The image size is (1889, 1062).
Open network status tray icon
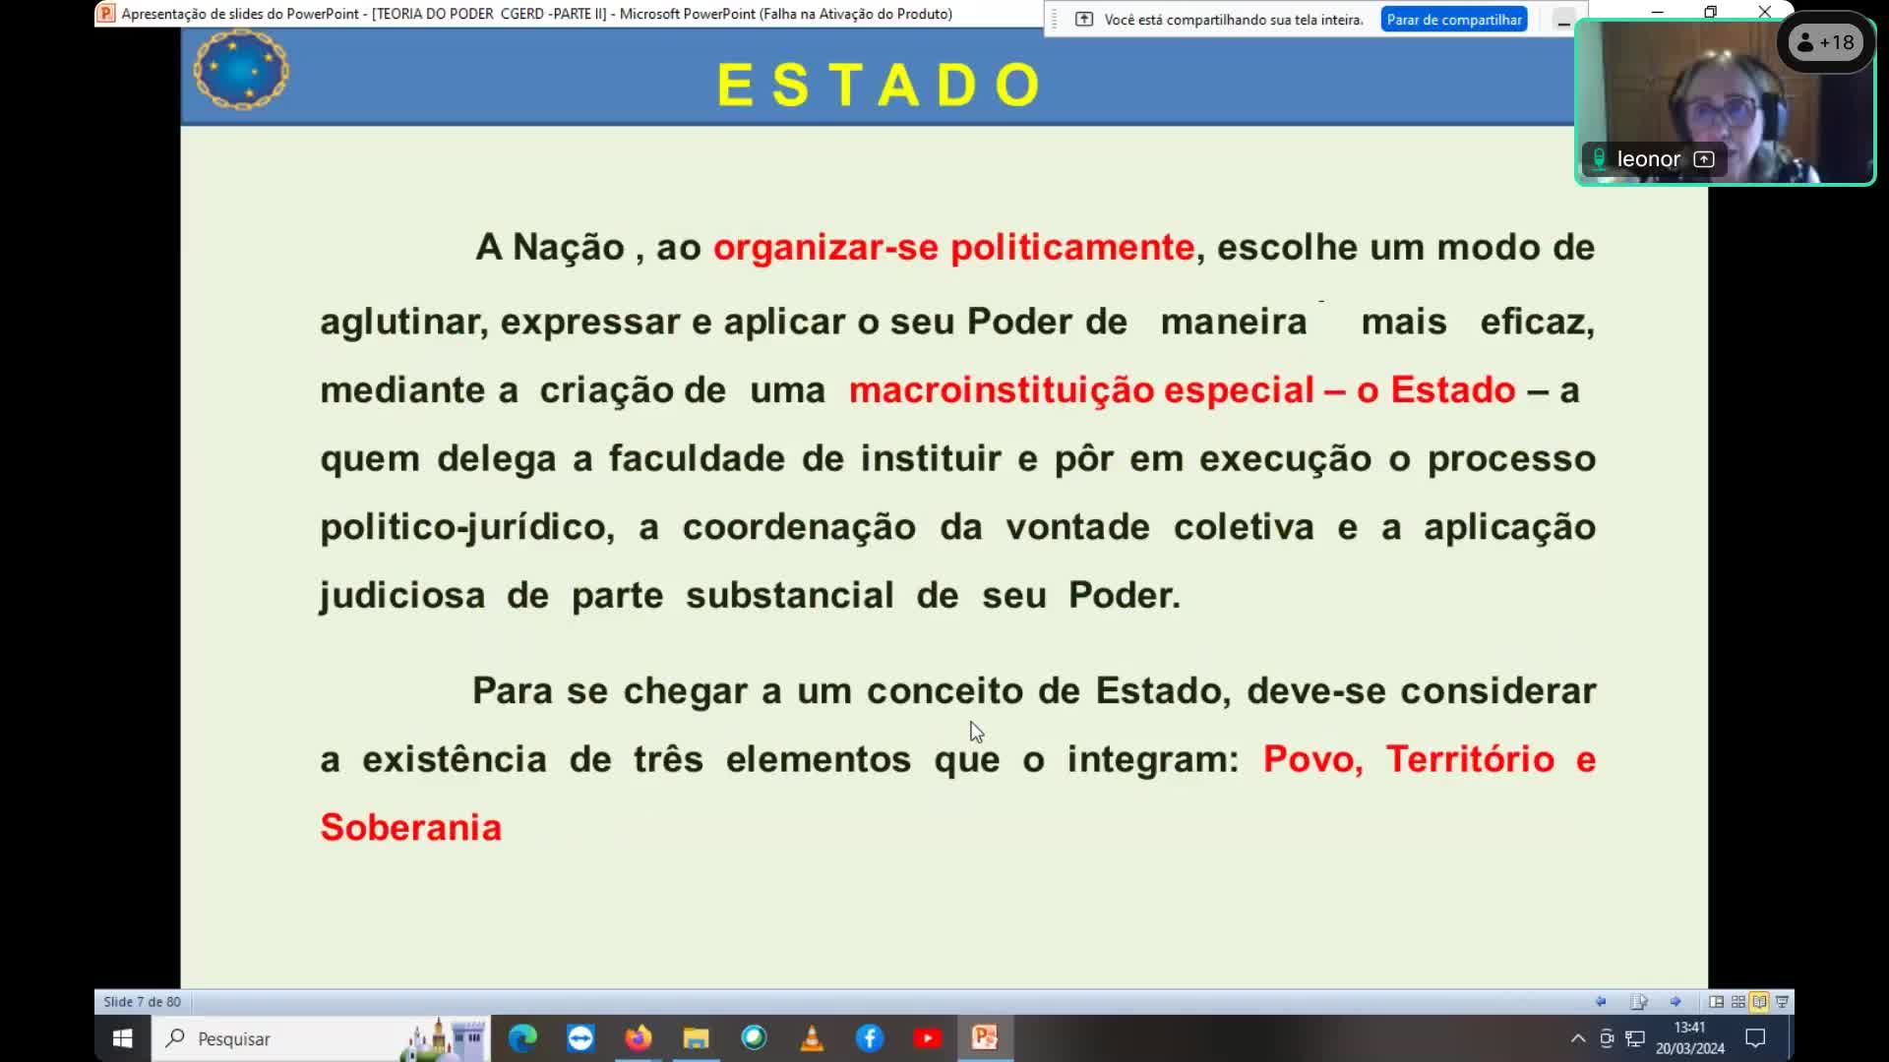pyautogui.click(x=1635, y=1038)
